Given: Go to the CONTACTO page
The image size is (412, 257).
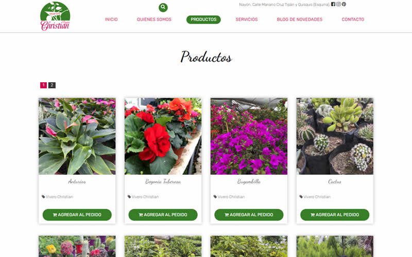Looking at the screenshot, I should (353, 20).
